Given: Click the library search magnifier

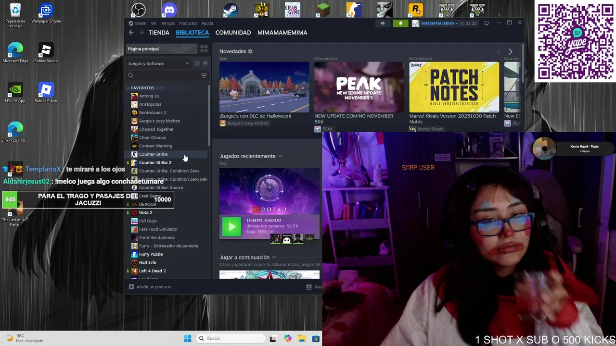Looking at the screenshot, I should pos(131,75).
